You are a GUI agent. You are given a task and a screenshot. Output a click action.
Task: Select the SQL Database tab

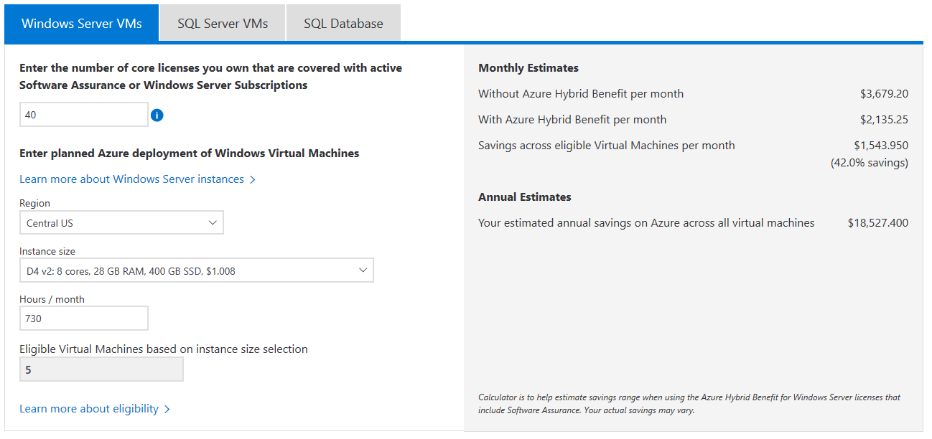(x=343, y=23)
